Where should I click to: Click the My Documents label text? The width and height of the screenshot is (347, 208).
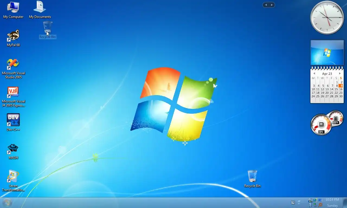click(40, 17)
